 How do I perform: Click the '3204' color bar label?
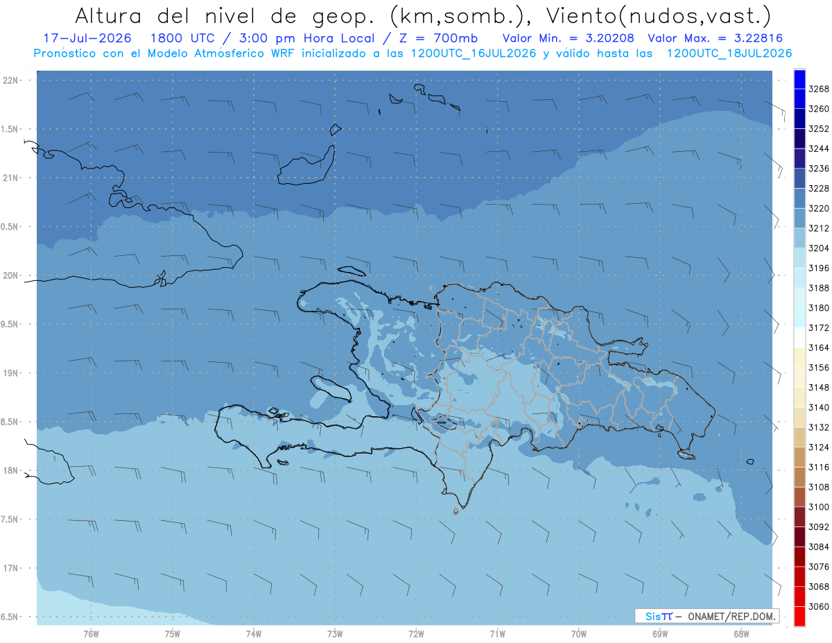(819, 248)
